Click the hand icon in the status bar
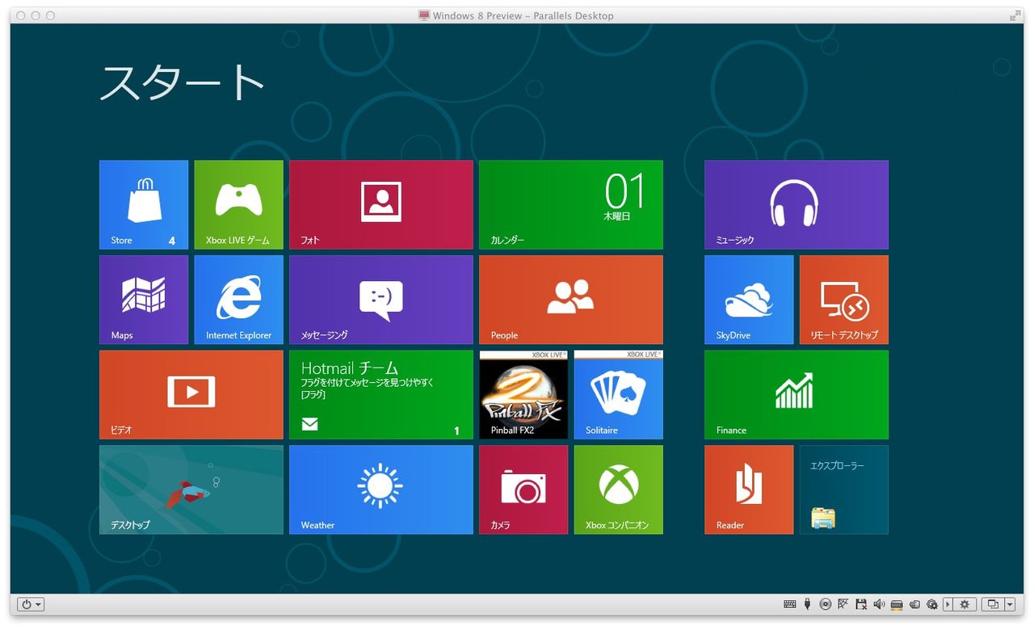Image resolution: width=1034 pixels, height=630 pixels. pyautogui.click(x=914, y=604)
